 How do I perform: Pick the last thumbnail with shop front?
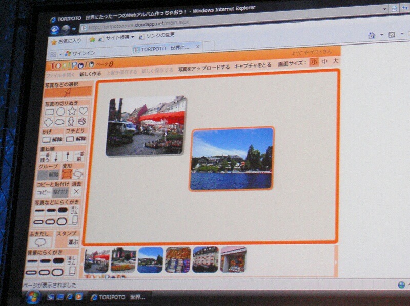coord(233,259)
